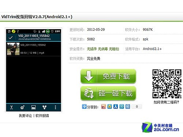
Task: Select the video thumbnail of VID_20111003_155842
Action: [x=13, y=49]
